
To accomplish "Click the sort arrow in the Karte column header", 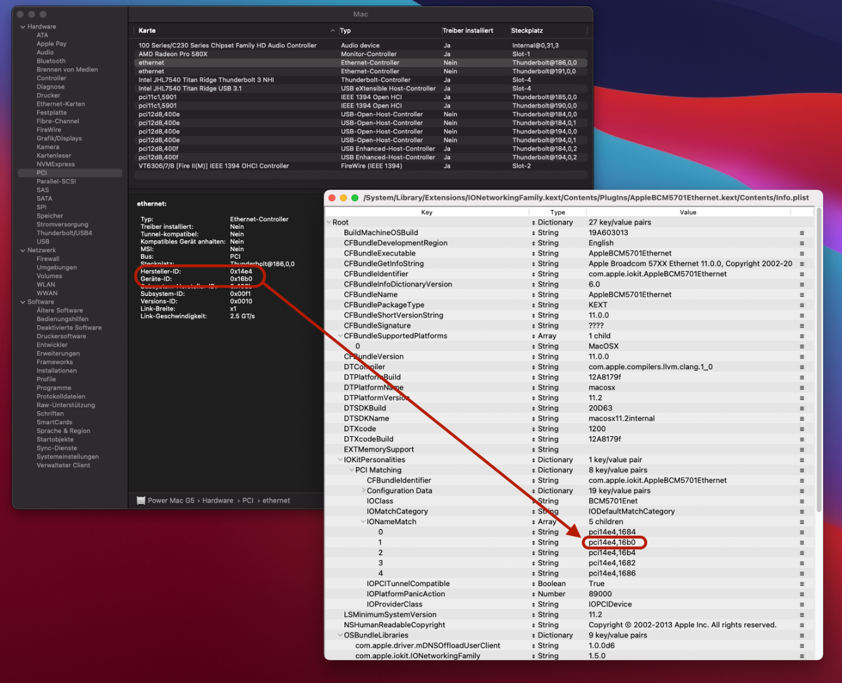I will (x=333, y=30).
